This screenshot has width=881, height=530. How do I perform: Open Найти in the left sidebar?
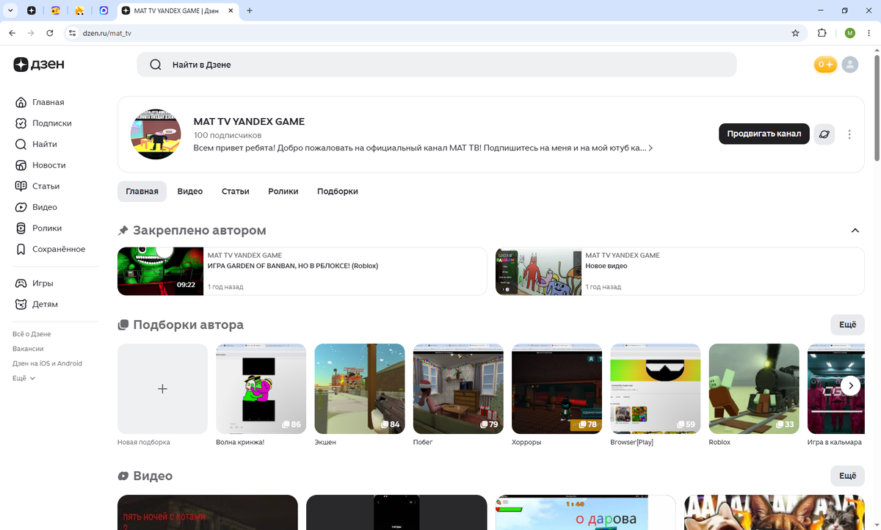[37, 144]
